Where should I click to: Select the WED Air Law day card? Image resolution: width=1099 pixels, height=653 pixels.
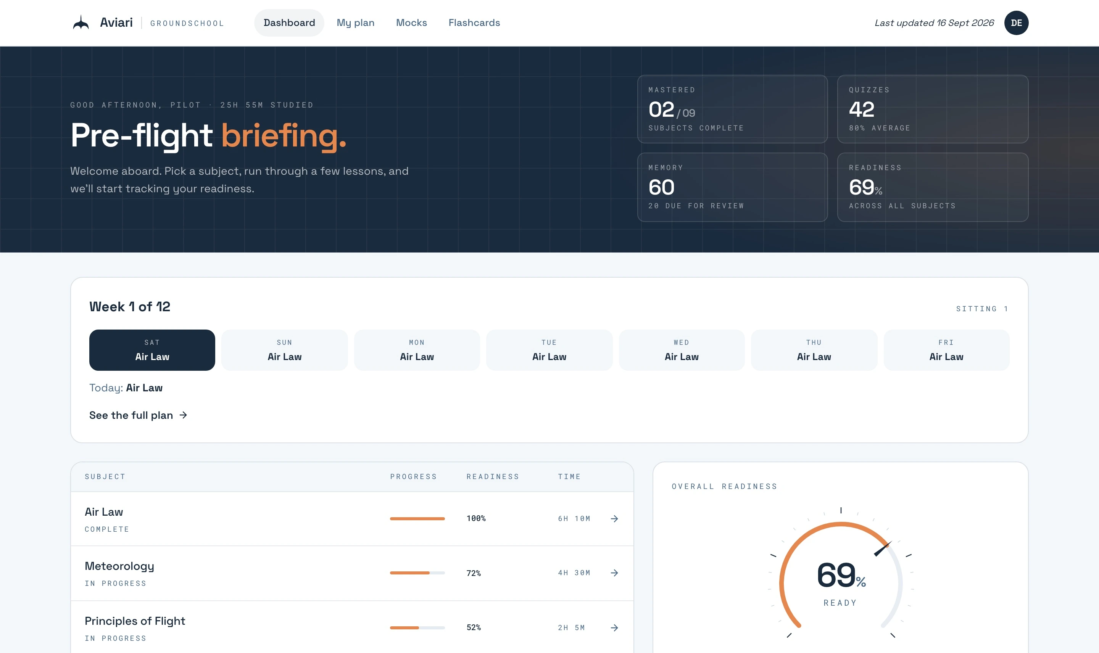[x=681, y=350]
